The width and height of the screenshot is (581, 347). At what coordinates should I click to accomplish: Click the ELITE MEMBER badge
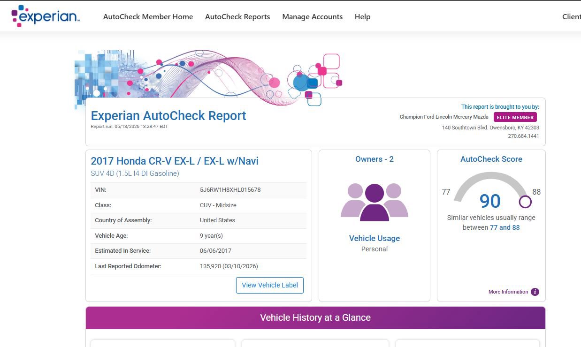click(515, 117)
